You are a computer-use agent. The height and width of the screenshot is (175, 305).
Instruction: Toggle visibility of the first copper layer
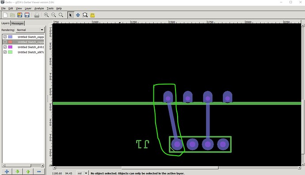(5, 37)
